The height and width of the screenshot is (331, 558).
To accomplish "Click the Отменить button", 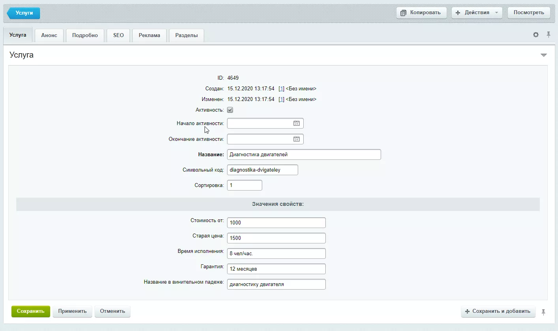I will [x=113, y=311].
